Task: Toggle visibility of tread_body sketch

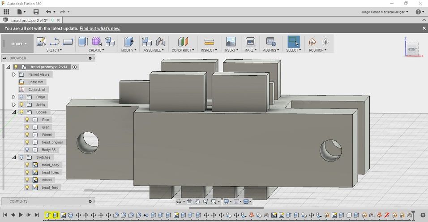Action: point(27,165)
